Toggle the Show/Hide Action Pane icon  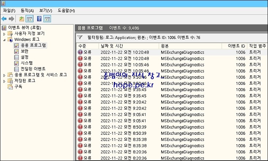tap(47, 19)
